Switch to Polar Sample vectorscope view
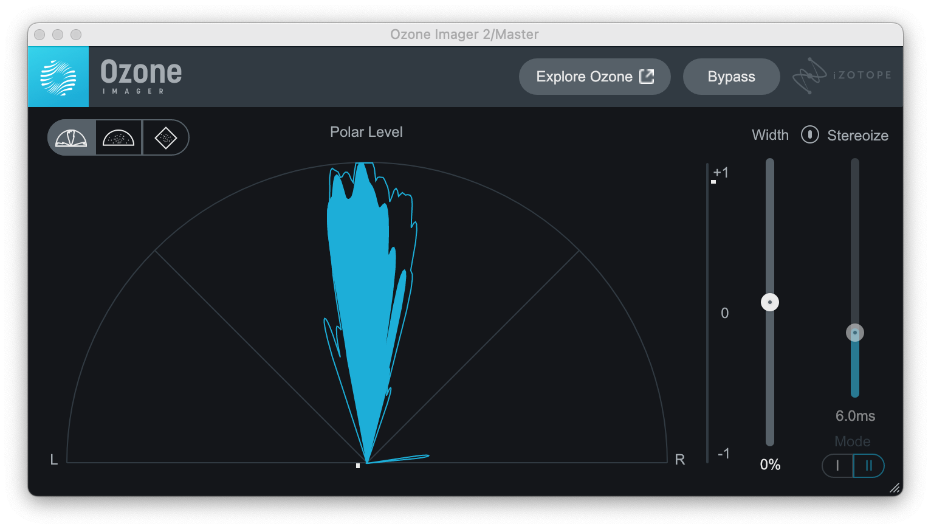This screenshot has width=931, height=529. (119, 138)
